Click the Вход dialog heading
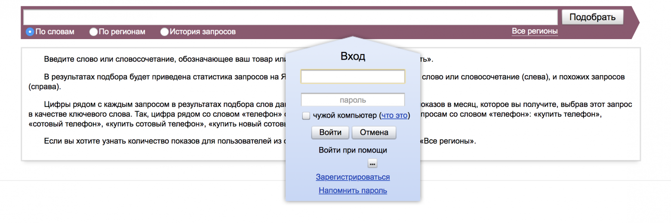This screenshot has height=223, width=671. 353,56
